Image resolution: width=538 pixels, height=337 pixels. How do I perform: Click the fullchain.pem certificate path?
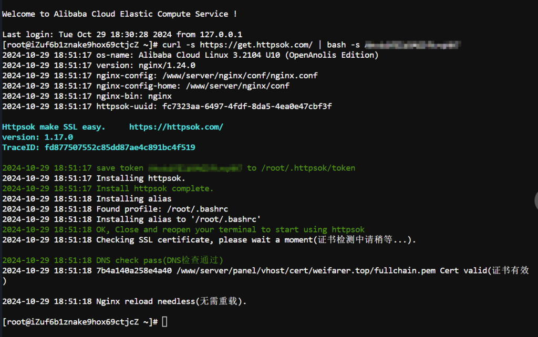click(x=306, y=271)
